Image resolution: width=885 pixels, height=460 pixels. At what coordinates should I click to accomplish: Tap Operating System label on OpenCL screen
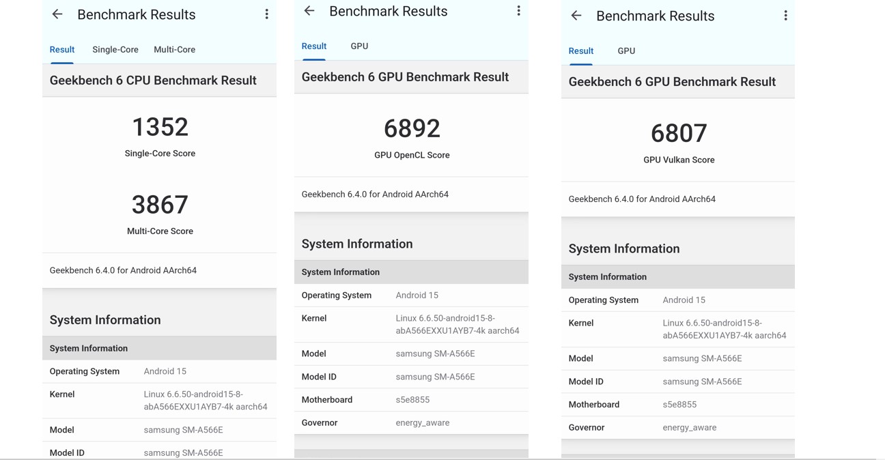337,296
